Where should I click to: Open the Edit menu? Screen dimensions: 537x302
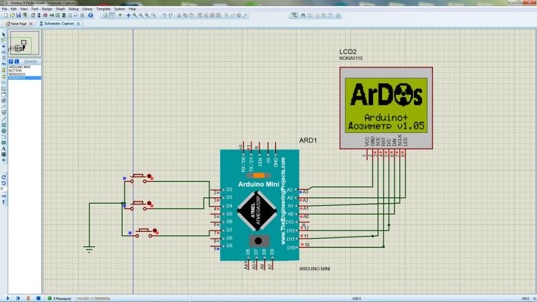(14, 9)
